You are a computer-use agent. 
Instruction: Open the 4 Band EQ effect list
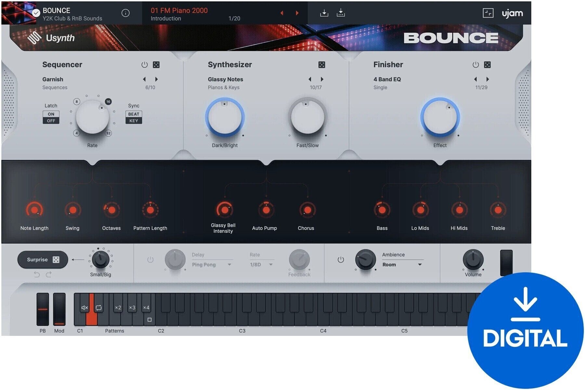[387, 79]
